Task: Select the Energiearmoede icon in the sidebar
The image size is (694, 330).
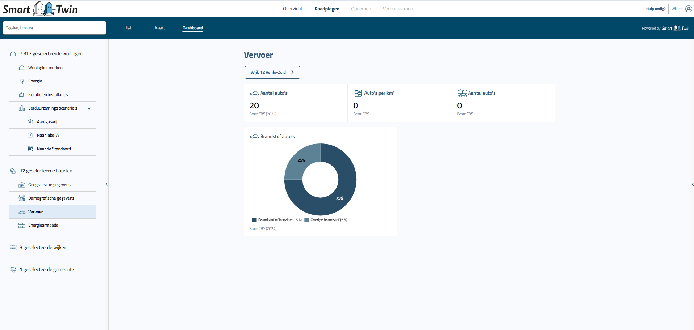Action: [x=22, y=225]
